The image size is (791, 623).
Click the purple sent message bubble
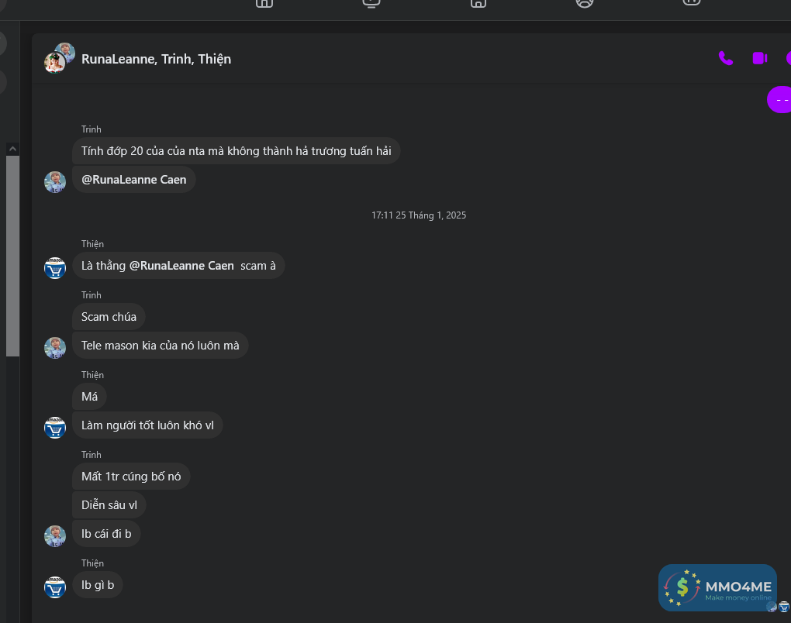click(x=779, y=100)
